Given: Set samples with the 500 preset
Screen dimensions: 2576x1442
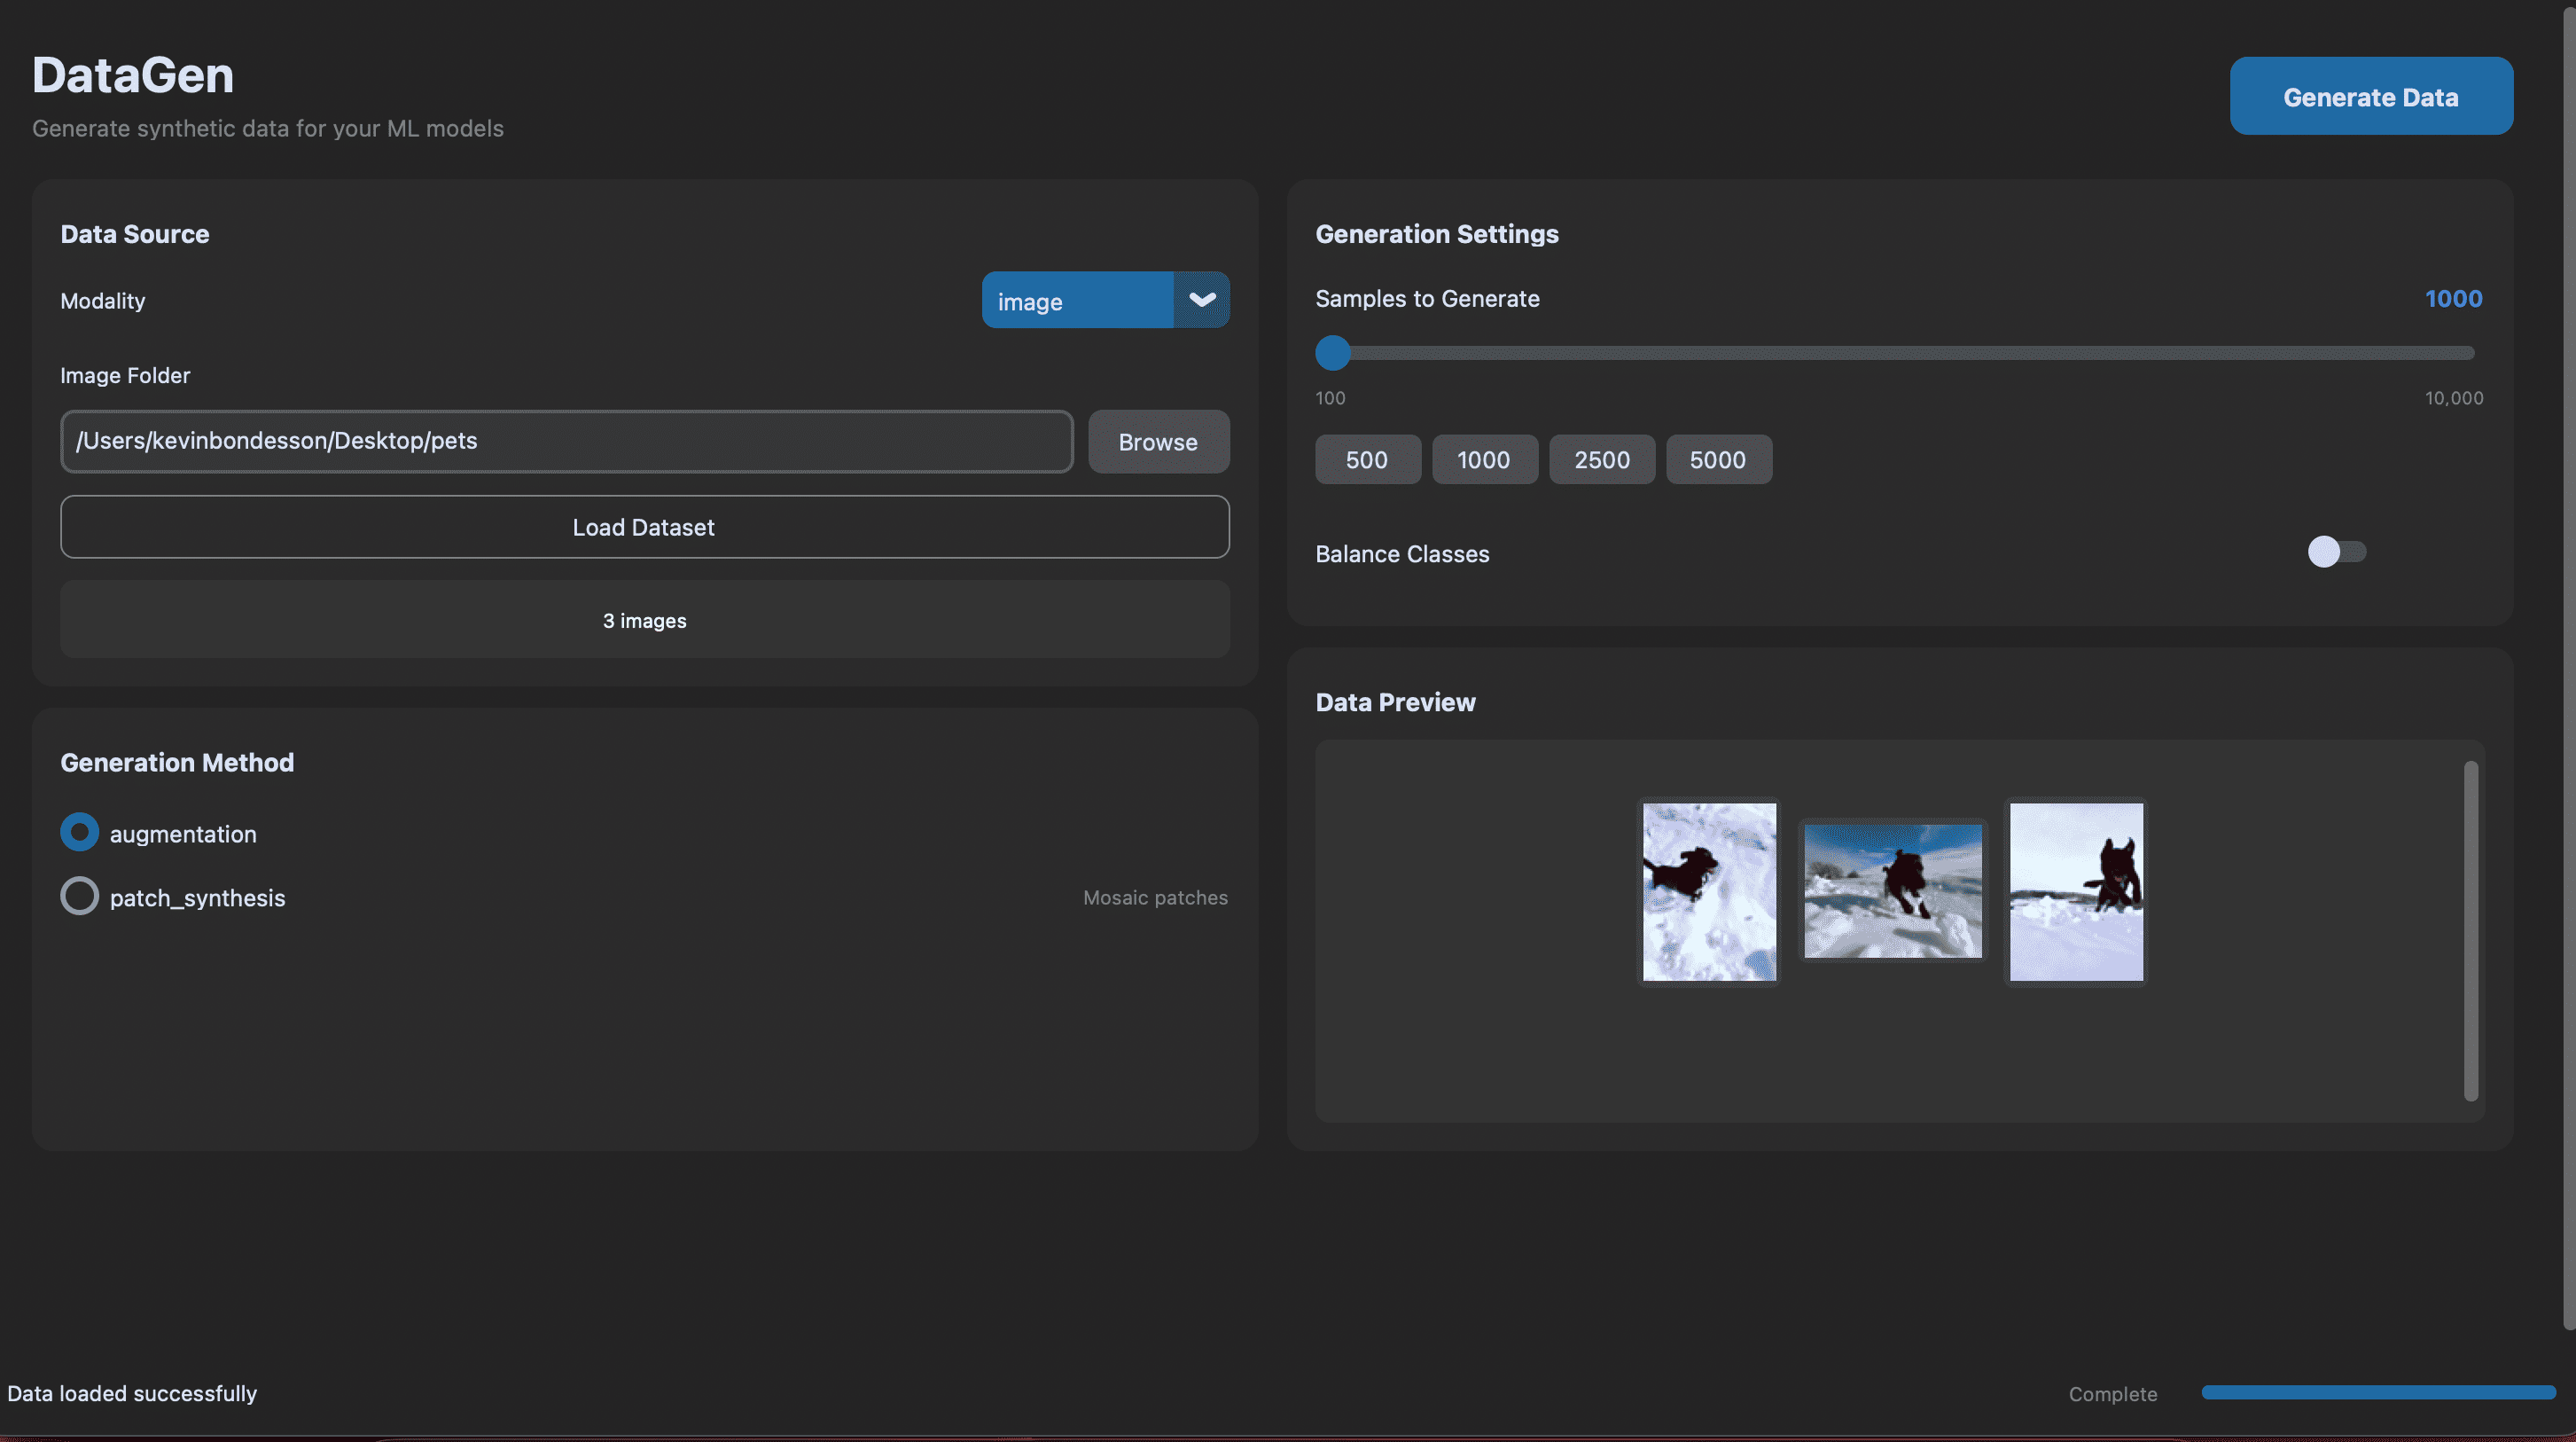Looking at the screenshot, I should 1367,460.
